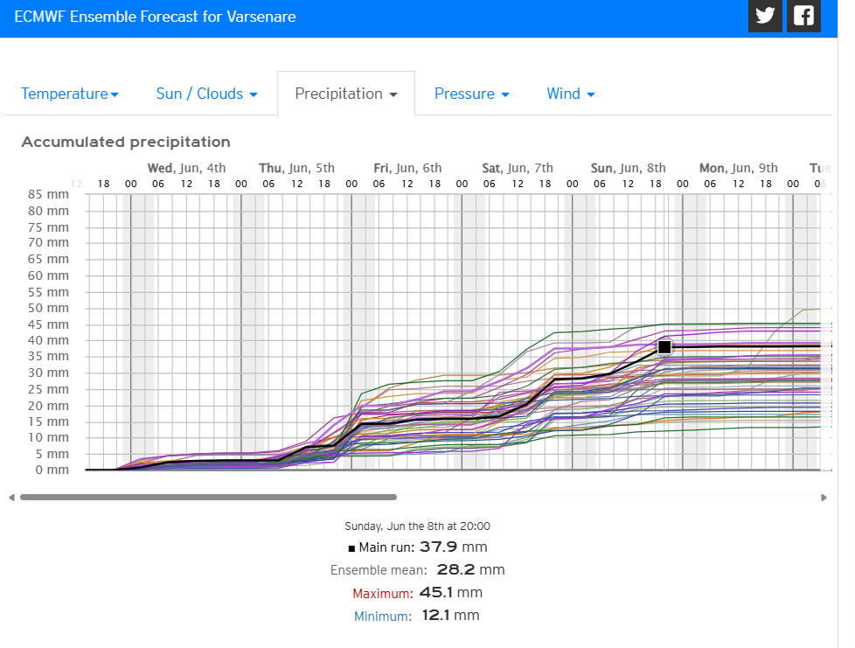Select the Wed, Jun 4th date label
Image resolution: width=855 pixels, height=648 pixels.
[186, 168]
